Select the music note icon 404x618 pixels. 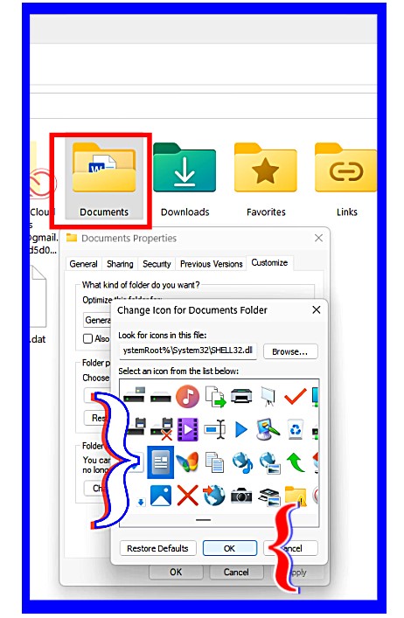pos(188,397)
